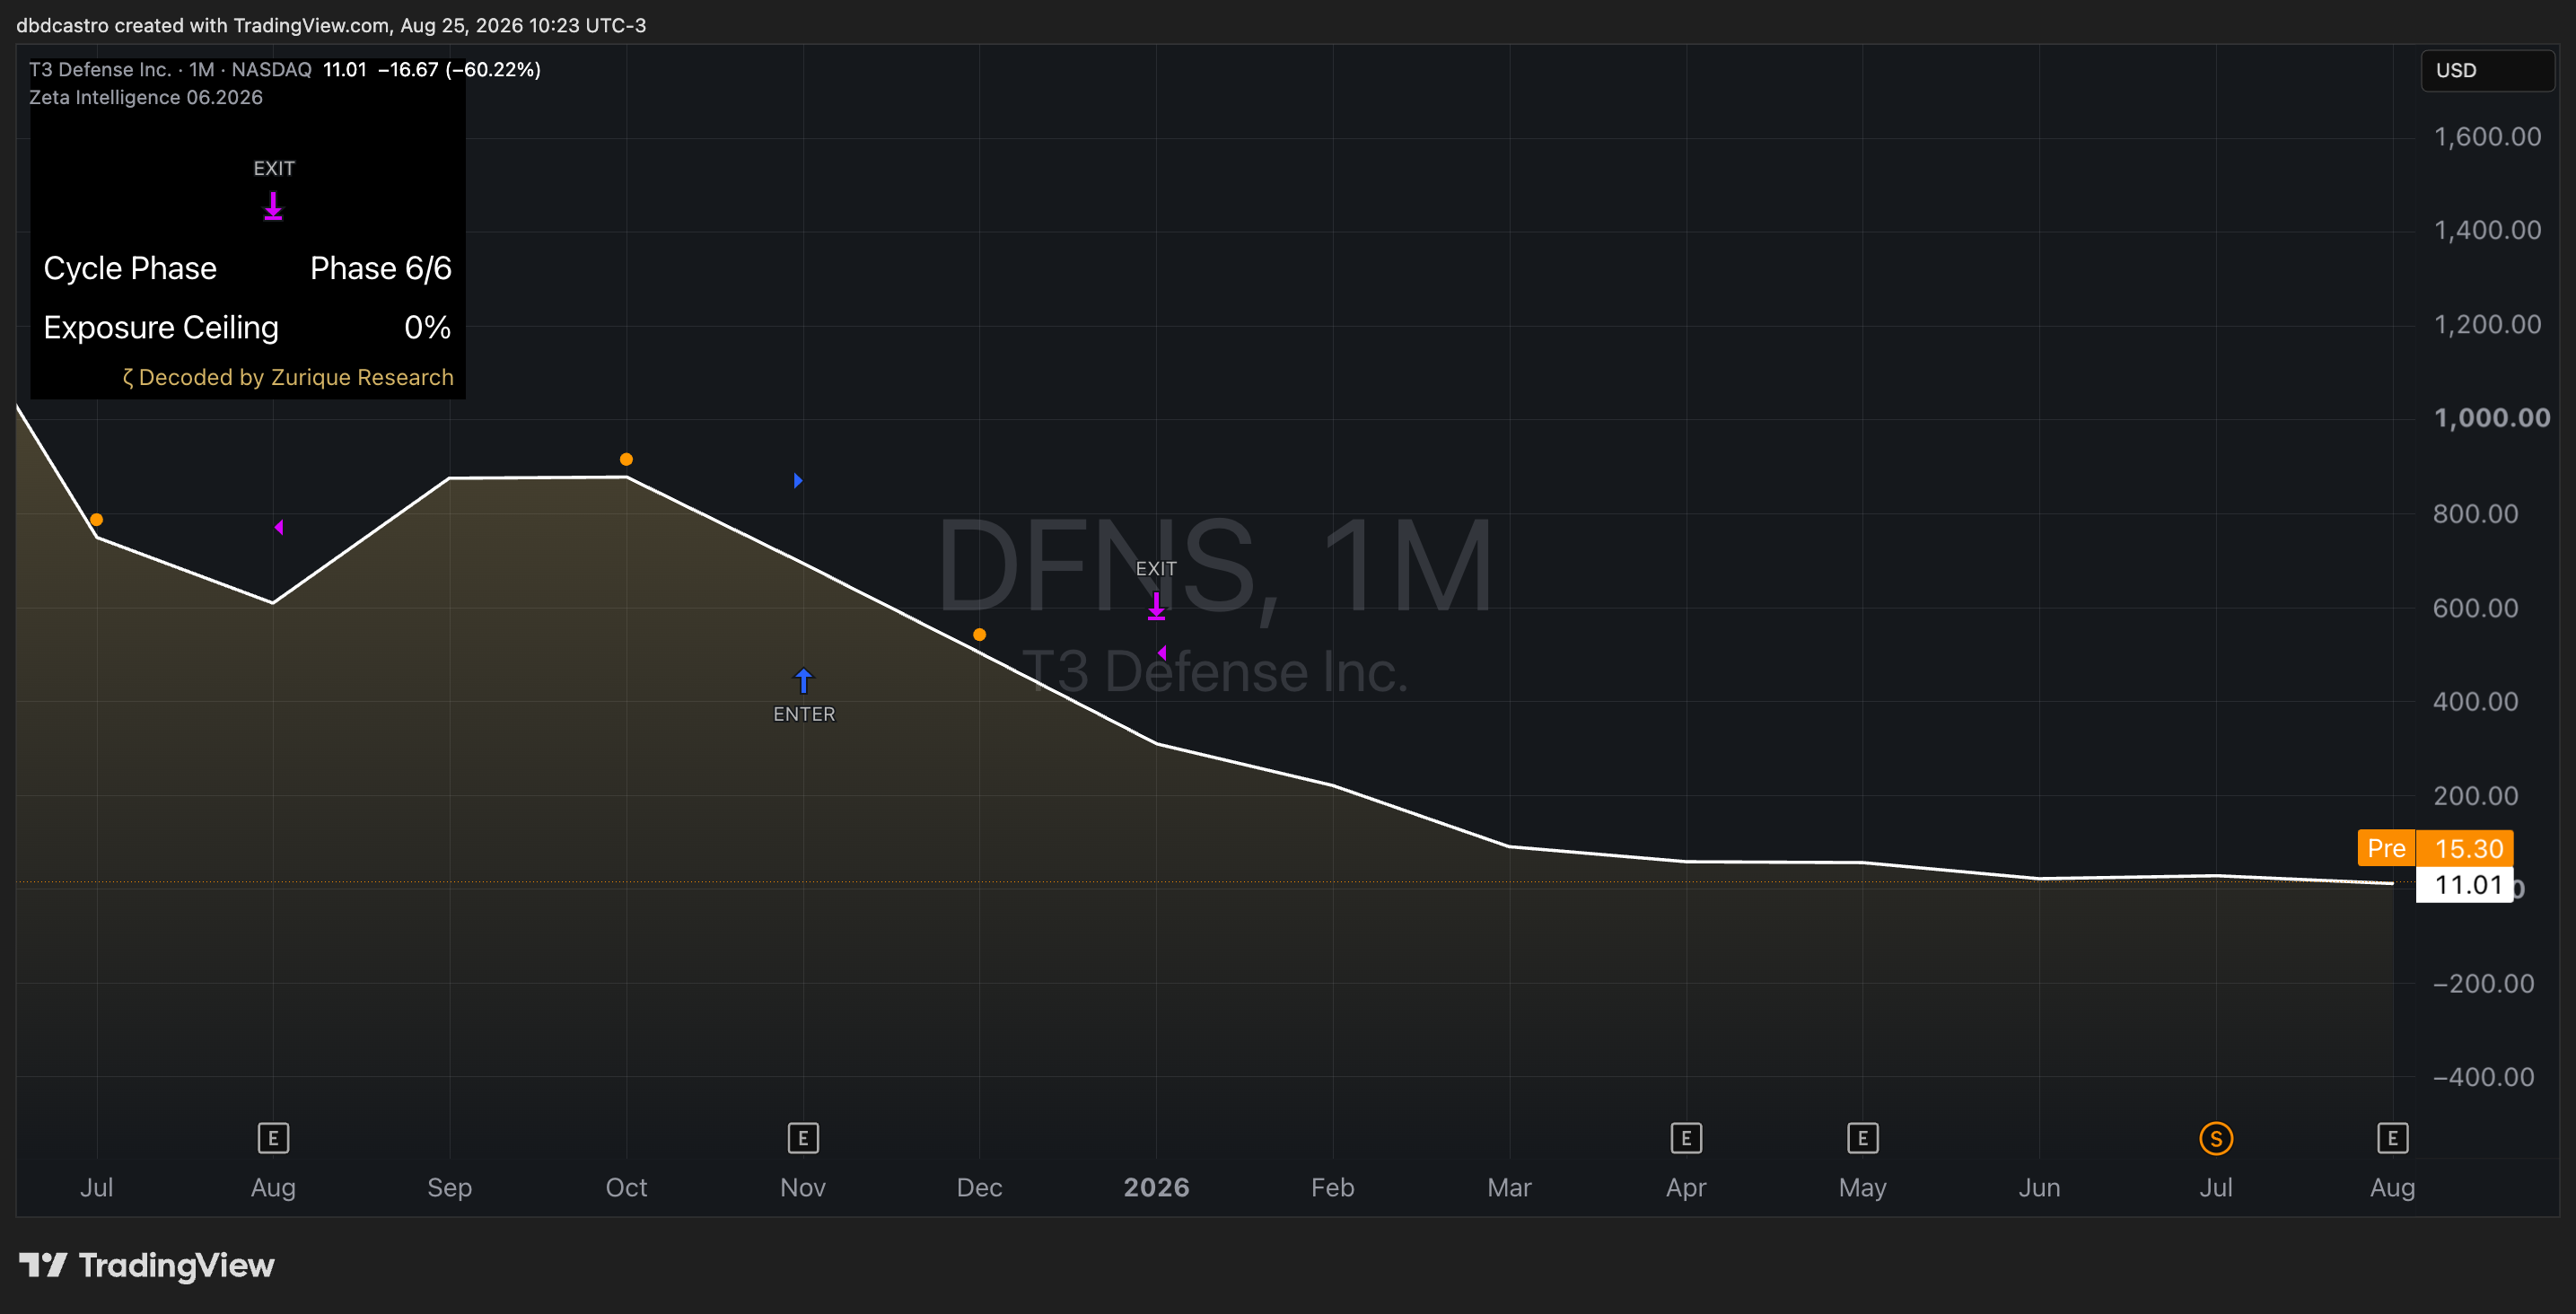
Task: Click the bold 2026 time axis label
Action: 1156,1188
